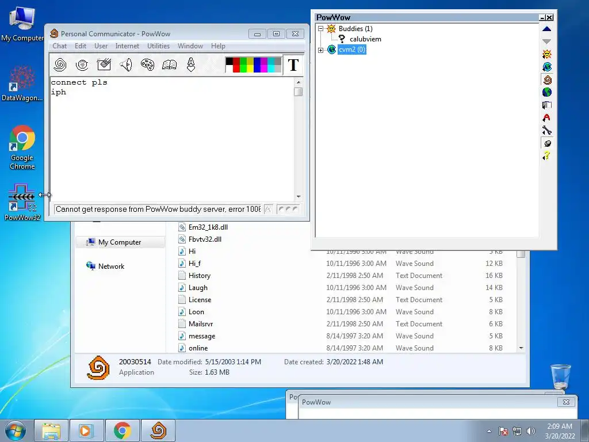The width and height of the screenshot is (589, 442).
Task: Click the letter A with heart icon
Action: pos(191,64)
